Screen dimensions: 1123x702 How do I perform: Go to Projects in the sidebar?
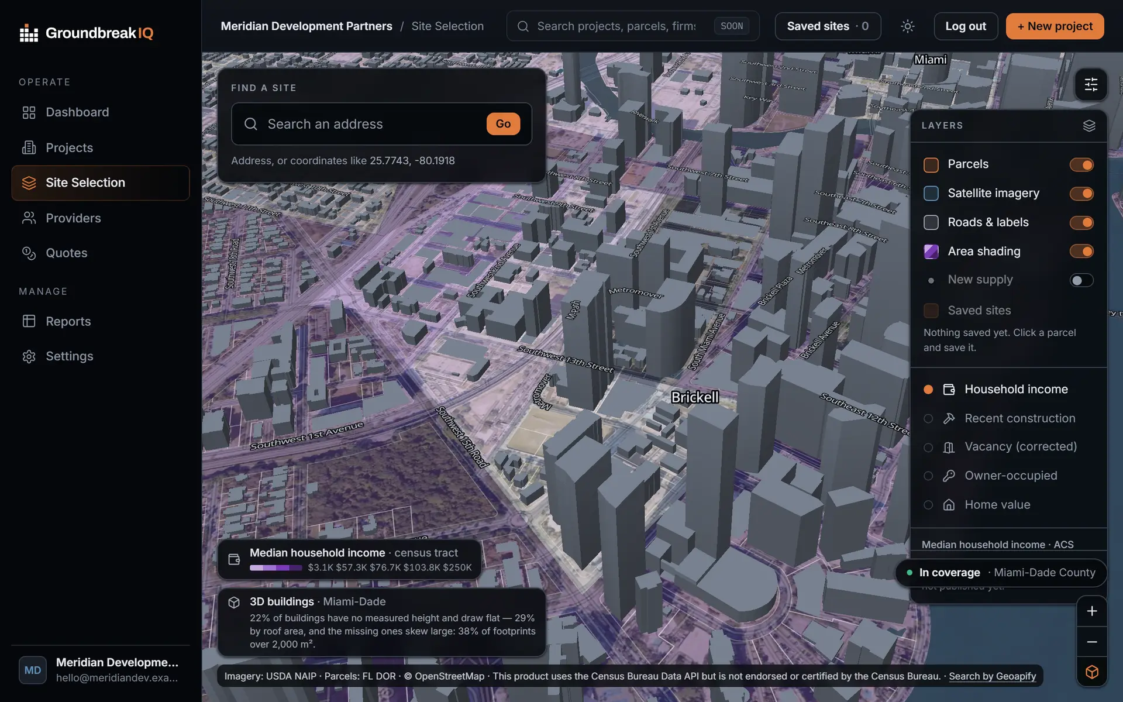click(x=101, y=148)
